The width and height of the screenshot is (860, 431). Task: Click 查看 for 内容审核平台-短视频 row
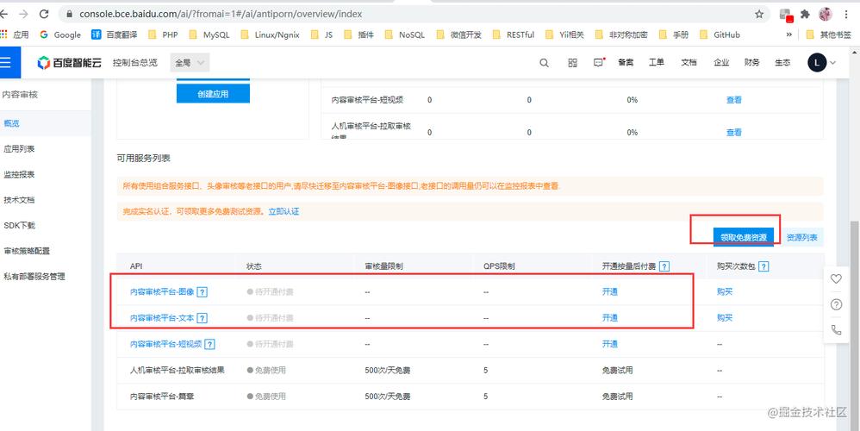[x=734, y=100]
